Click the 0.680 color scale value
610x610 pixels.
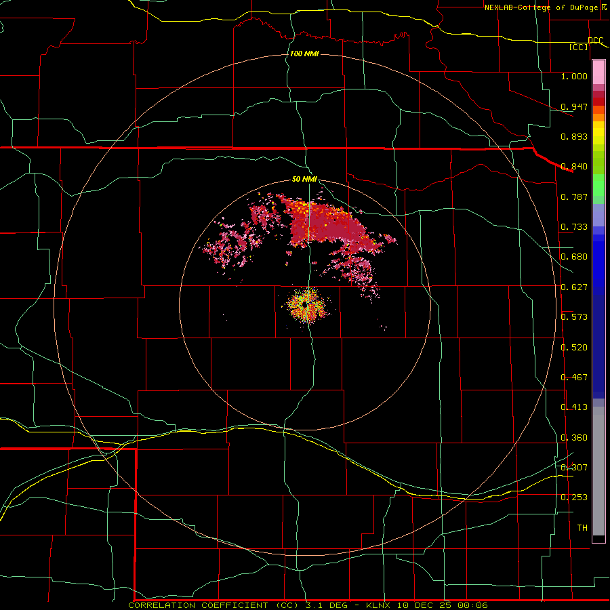[574, 257]
